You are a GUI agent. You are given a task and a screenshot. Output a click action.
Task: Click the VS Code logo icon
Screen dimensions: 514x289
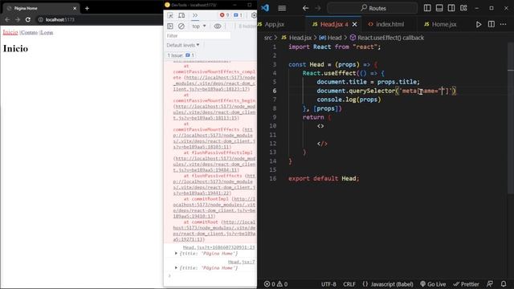(x=265, y=8)
